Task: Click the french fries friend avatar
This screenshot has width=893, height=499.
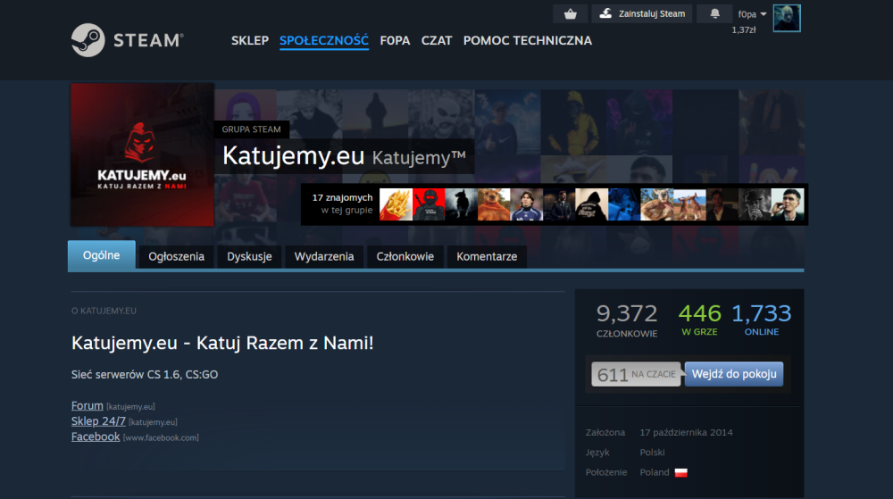Action: [396, 204]
